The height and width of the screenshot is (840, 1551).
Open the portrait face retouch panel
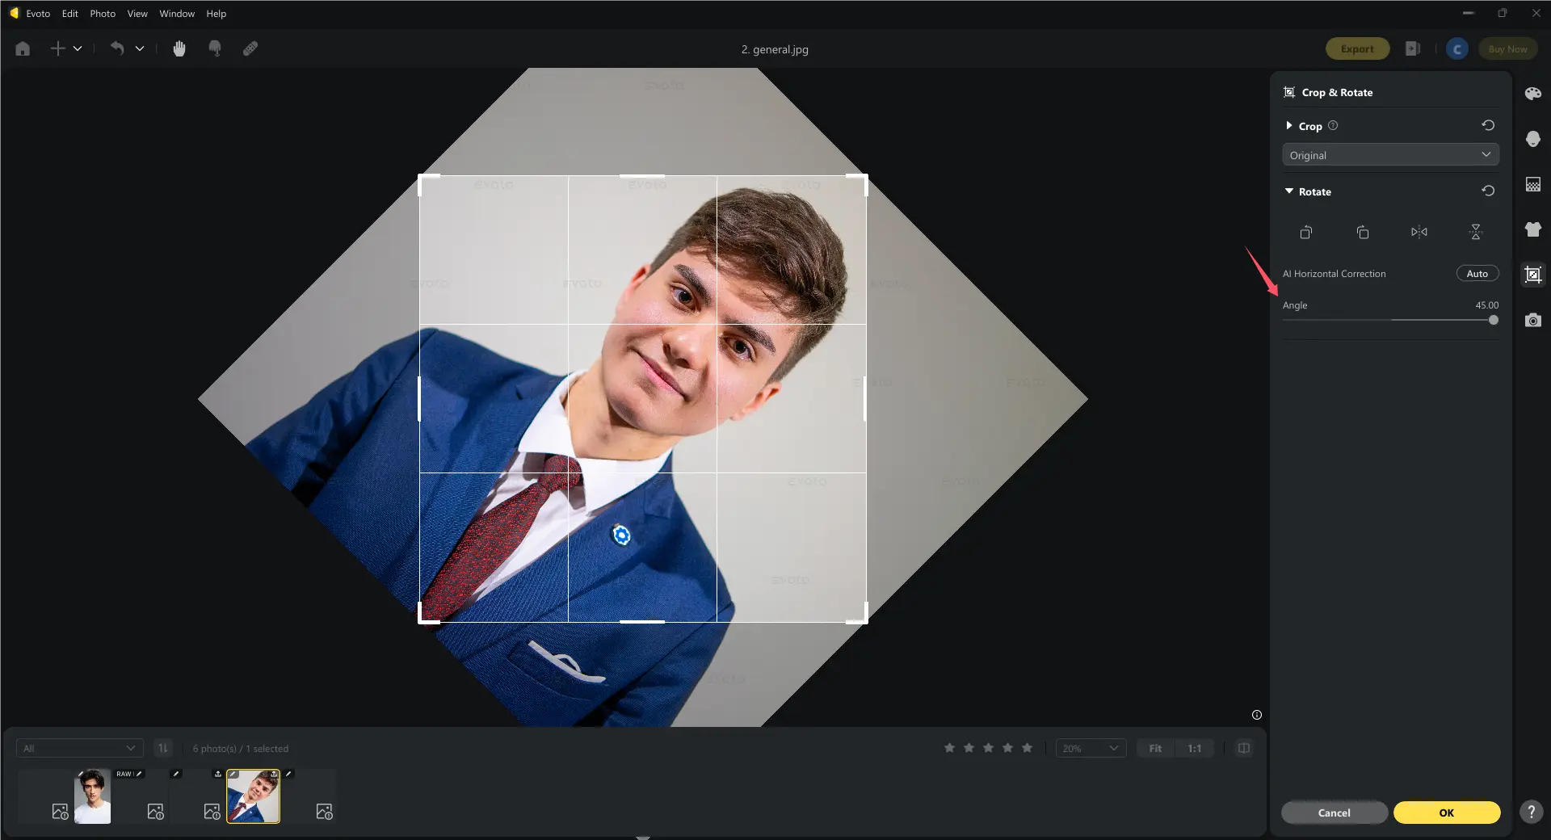pos(1533,139)
